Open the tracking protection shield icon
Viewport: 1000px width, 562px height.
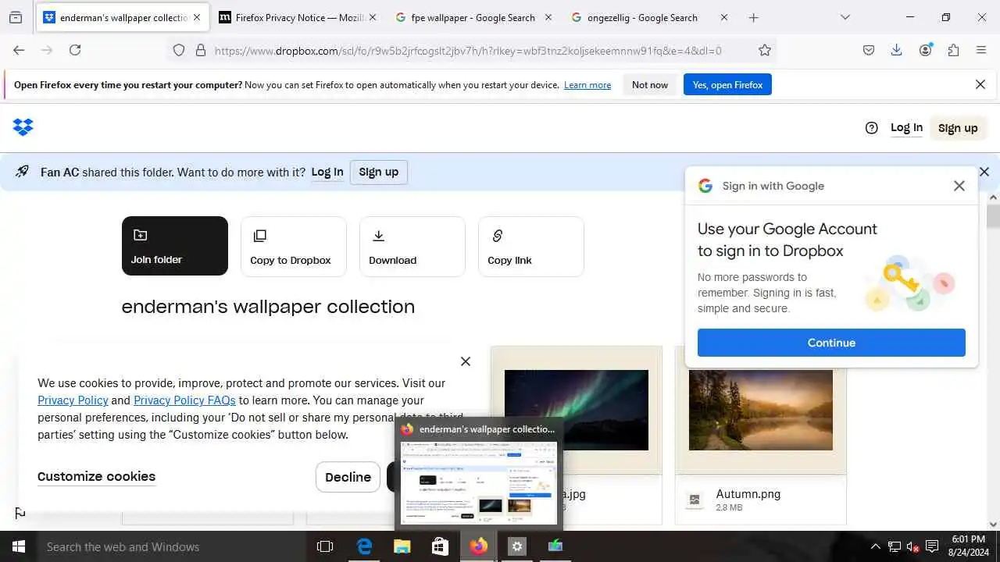179,50
